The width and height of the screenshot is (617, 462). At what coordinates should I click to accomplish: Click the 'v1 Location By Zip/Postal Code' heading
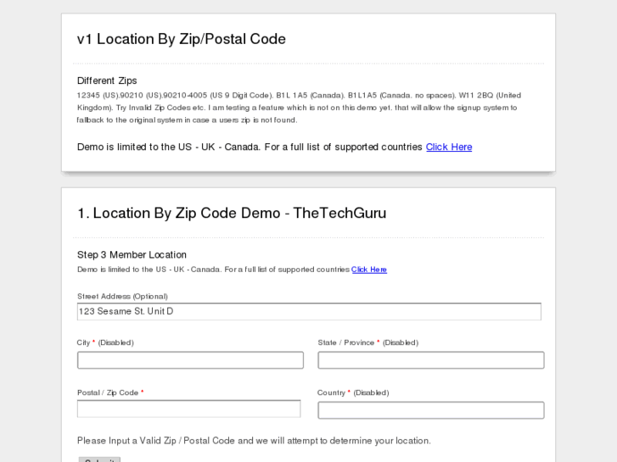(x=182, y=39)
